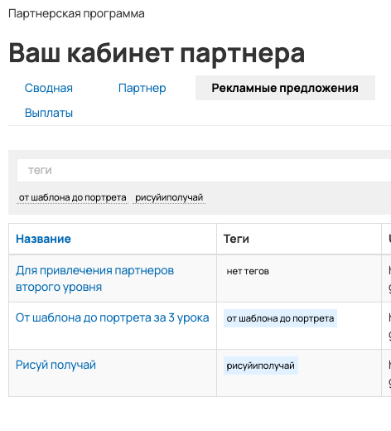The height and width of the screenshot is (431, 391).
Task: Click the 'от шаблона до портрета' badge in the table
Action: pos(280,318)
